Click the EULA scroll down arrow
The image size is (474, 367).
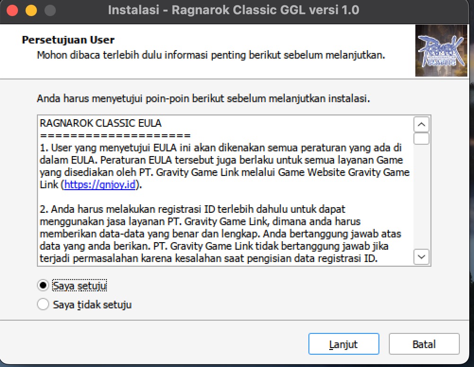click(421, 257)
